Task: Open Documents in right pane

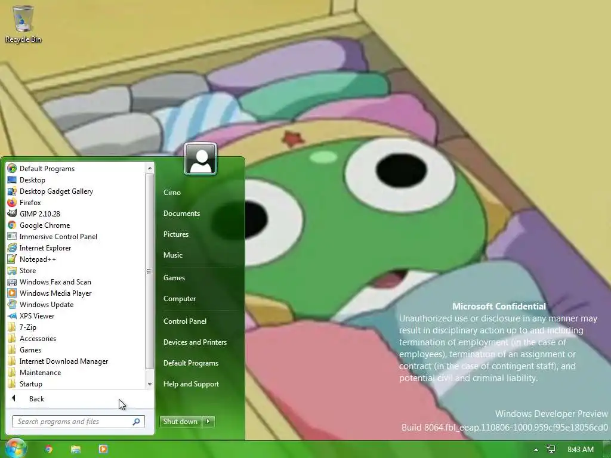Action: pos(181,213)
